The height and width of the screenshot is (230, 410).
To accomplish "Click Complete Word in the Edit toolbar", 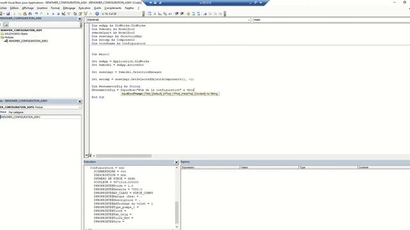I will pos(170,13).
